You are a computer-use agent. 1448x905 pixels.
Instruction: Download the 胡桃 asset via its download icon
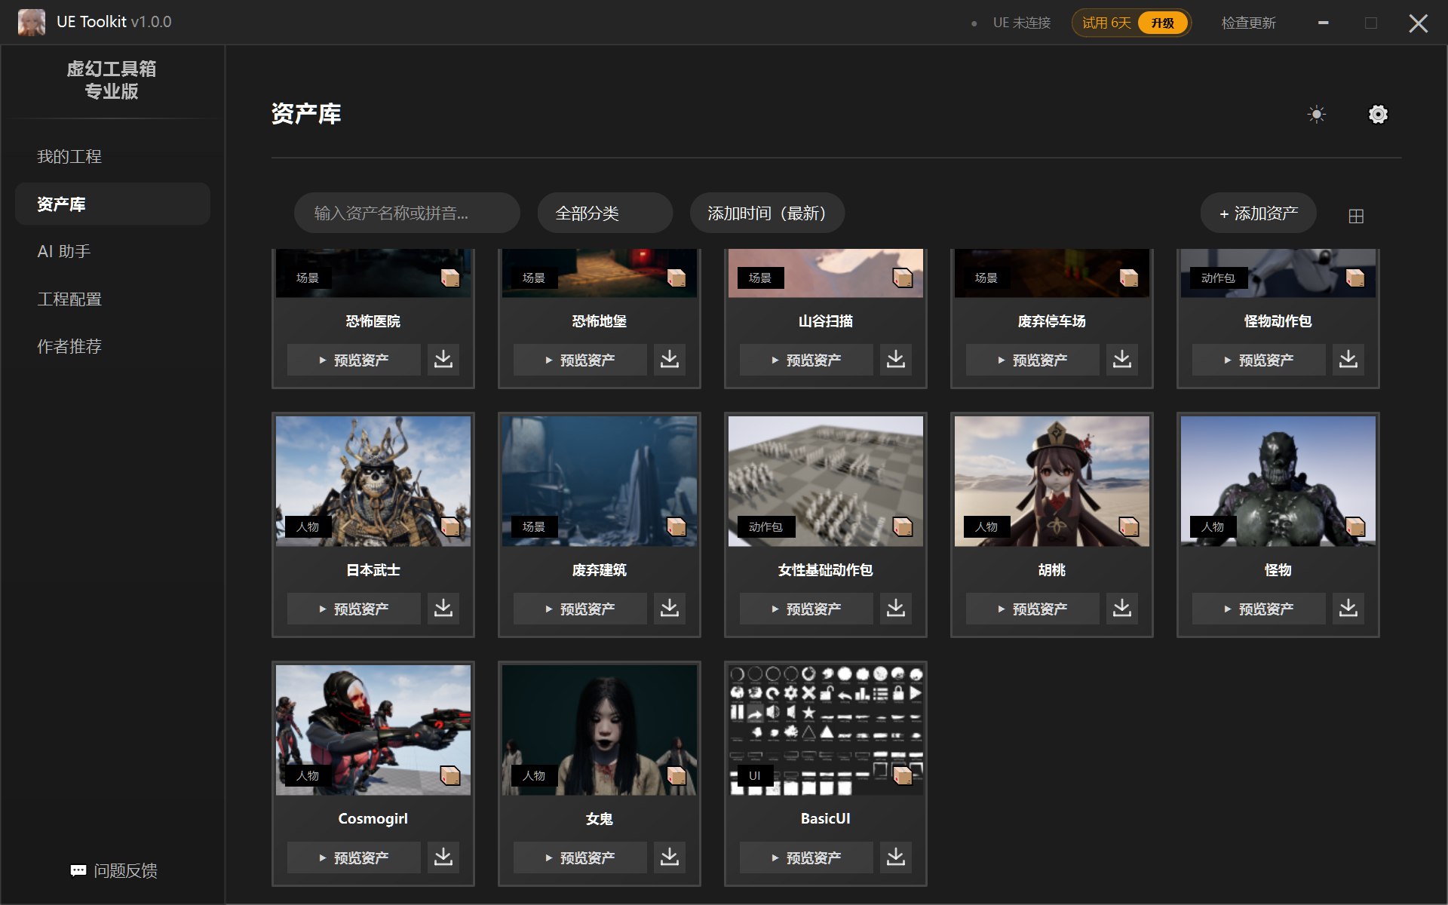tap(1122, 608)
